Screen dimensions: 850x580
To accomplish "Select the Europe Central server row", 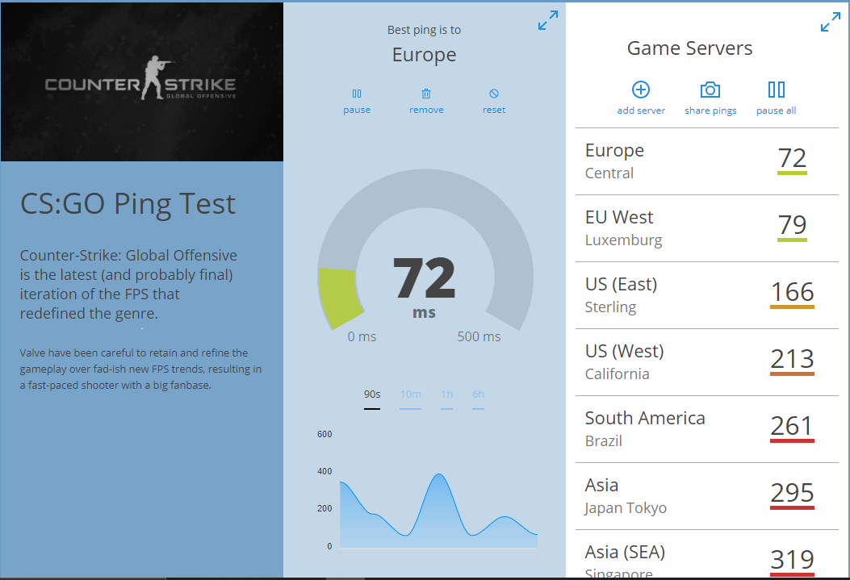I will click(707, 161).
